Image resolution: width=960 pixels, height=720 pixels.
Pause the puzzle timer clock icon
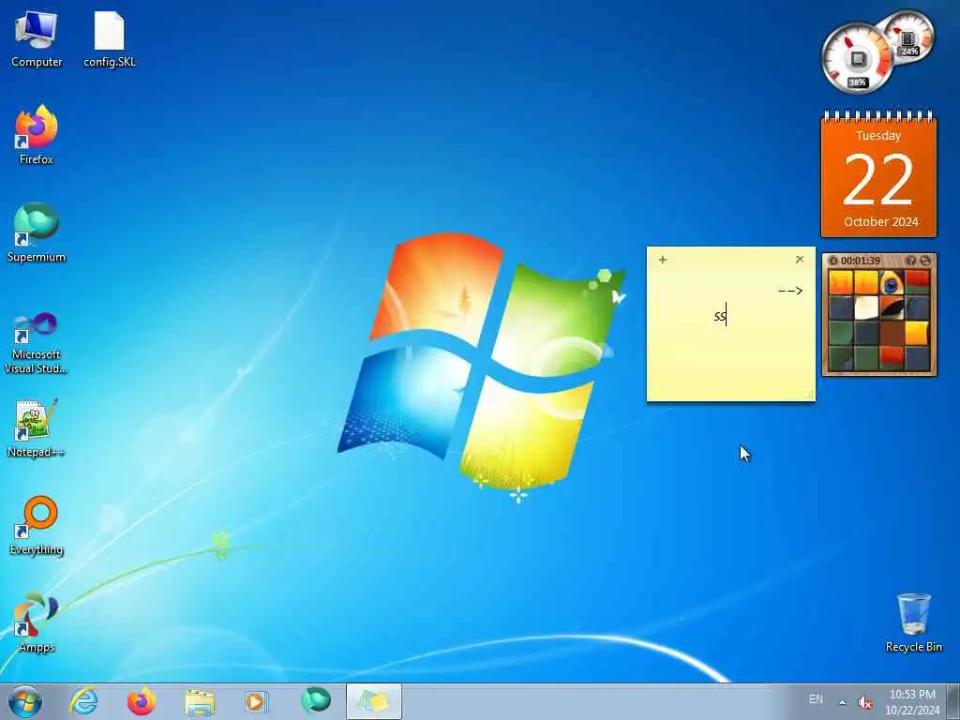pos(832,261)
